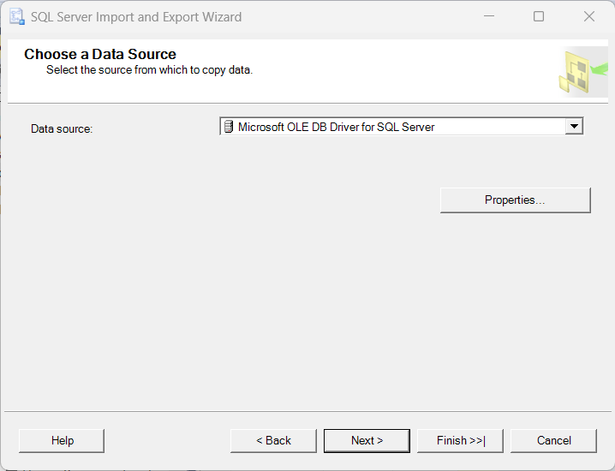Return with the Back button
This screenshot has width=615, height=471.
pos(273,440)
